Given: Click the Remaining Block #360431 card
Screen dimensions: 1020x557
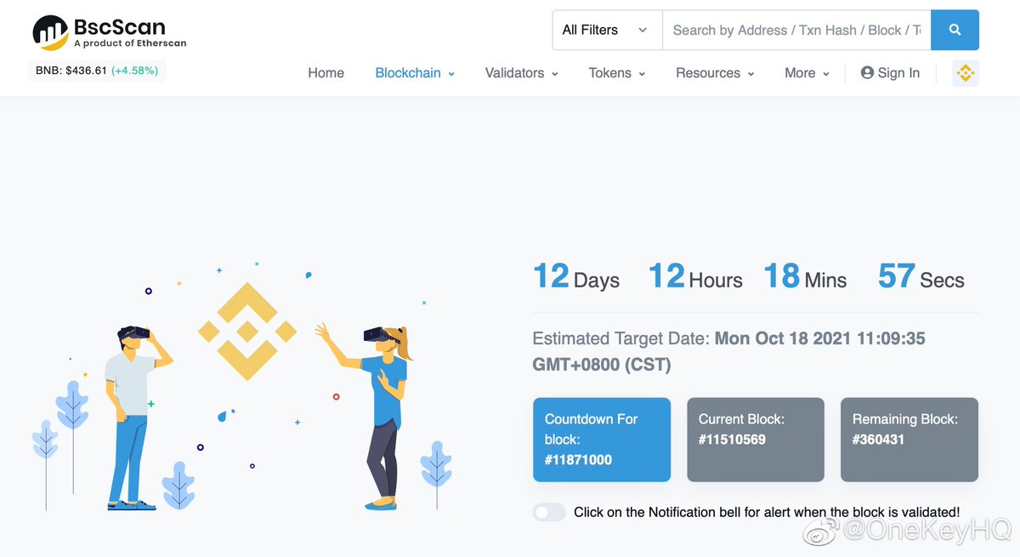Looking at the screenshot, I should pyautogui.click(x=909, y=440).
